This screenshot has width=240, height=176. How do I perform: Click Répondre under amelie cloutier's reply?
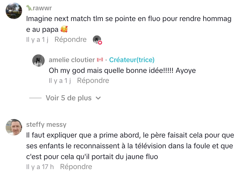[x=93, y=81]
